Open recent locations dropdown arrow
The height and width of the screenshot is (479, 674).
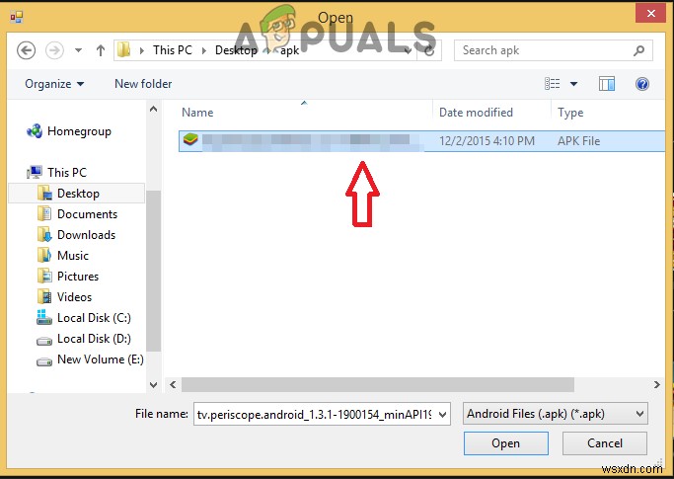pyautogui.click(x=79, y=50)
